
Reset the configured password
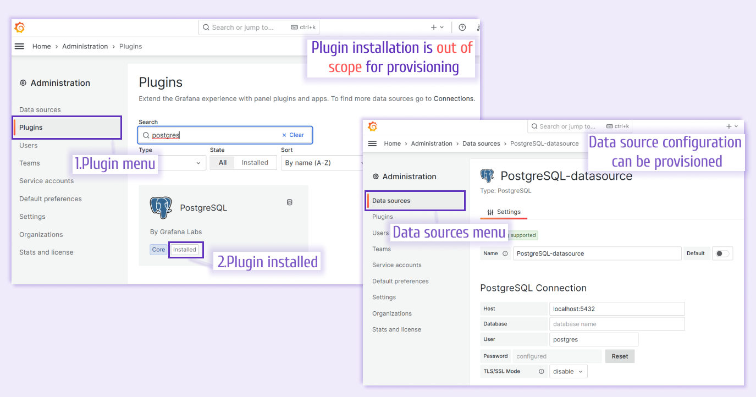(620, 356)
